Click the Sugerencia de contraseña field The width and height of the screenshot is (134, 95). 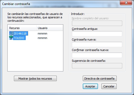coord(97,66)
